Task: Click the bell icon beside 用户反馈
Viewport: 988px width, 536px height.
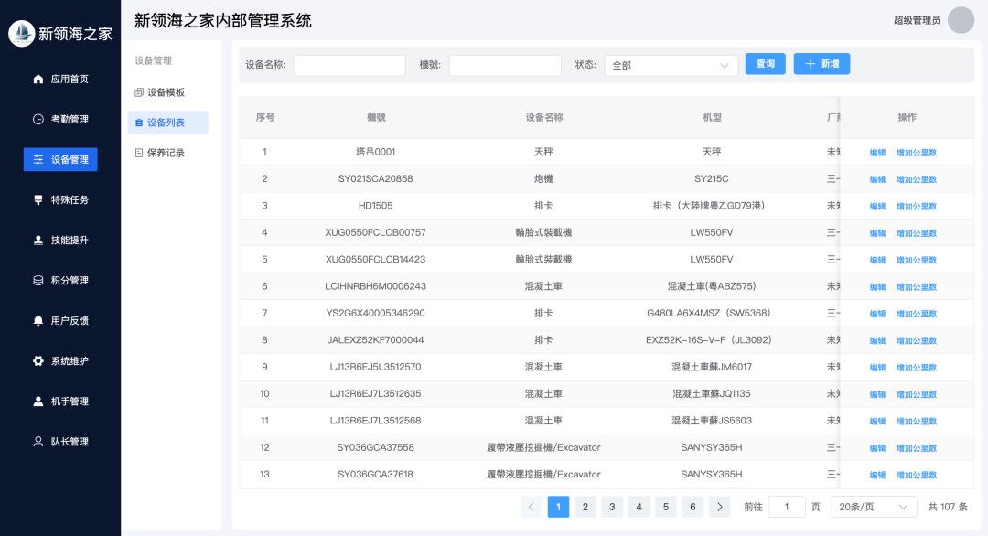Action: point(38,320)
